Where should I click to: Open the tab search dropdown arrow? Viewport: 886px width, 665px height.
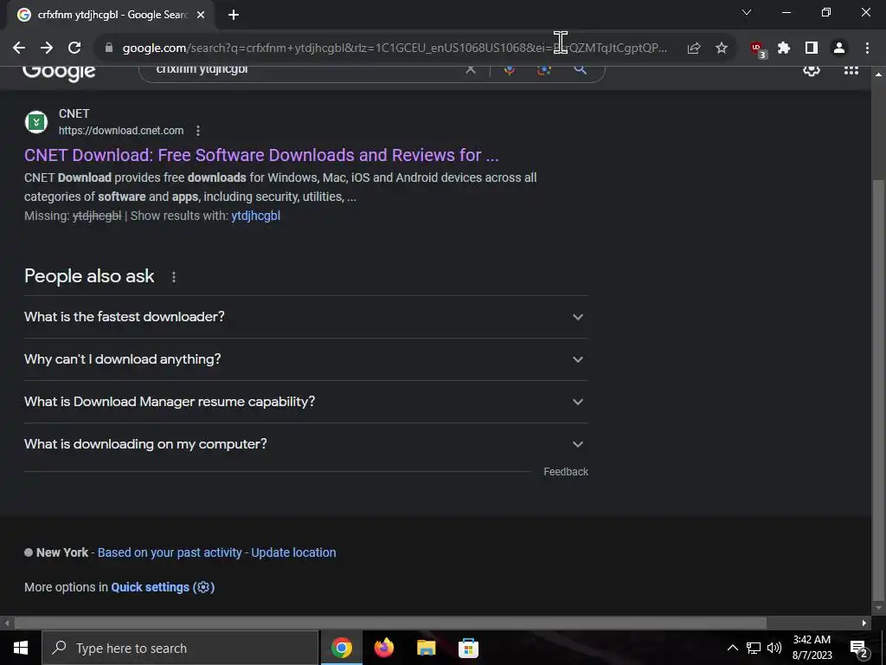coord(747,12)
